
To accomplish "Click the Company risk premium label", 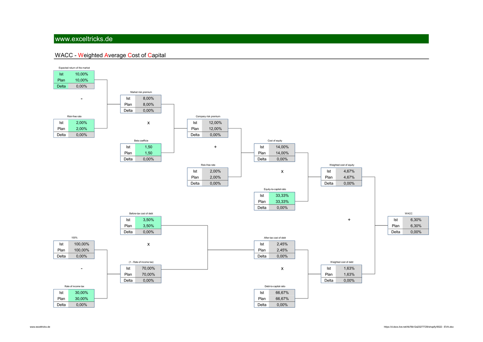I will tap(208, 116).
